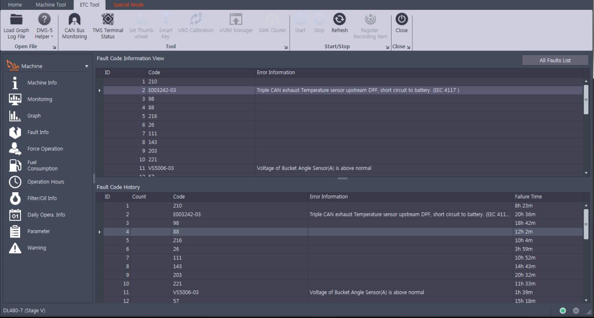Screen dimensions: 594x318
Task: Click the All Faults List button
Action: 555,60
